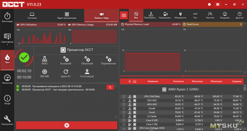Filter sensors by Ток
247x131 pixels.
click(x=195, y=15)
